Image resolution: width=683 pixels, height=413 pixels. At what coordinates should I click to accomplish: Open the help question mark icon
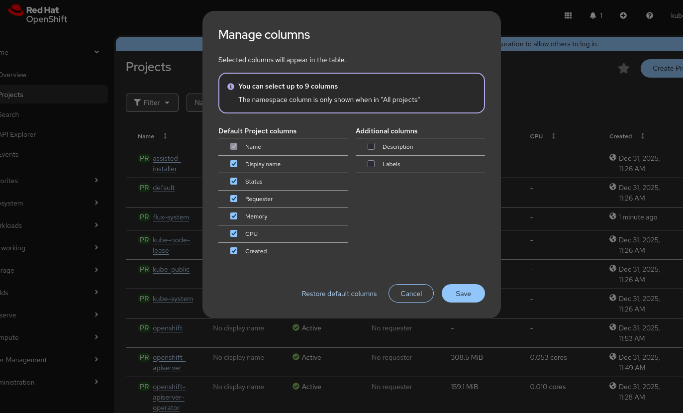[650, 15]
